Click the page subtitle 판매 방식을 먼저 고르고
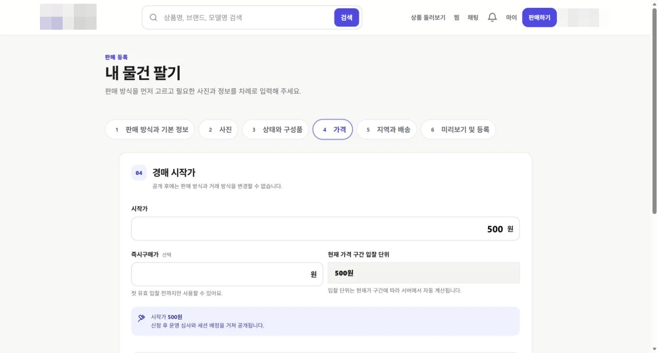The width and height of the screenshot is (658, 353). coord(203,91)
